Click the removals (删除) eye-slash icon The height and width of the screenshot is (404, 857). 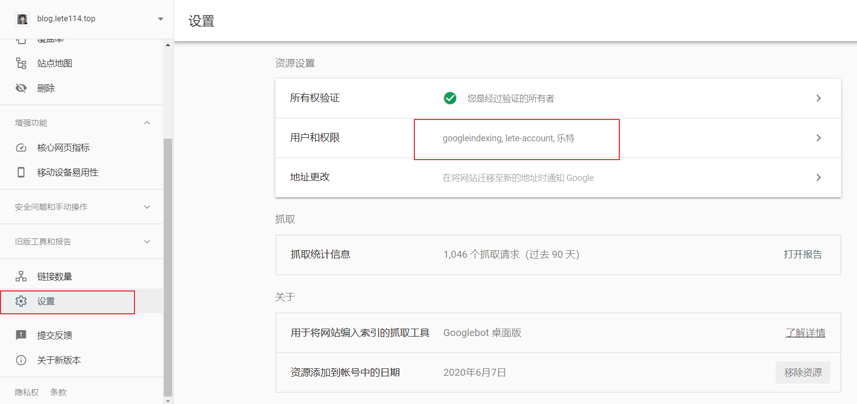click(x=21, y=88)
